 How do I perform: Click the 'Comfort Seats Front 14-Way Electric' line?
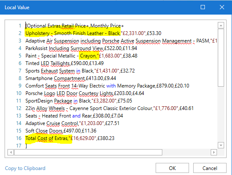[107, 86]
